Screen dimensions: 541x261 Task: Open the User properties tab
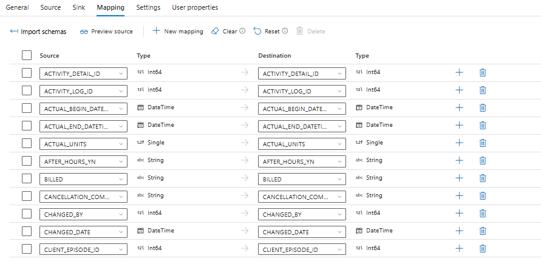pos(195,8)
